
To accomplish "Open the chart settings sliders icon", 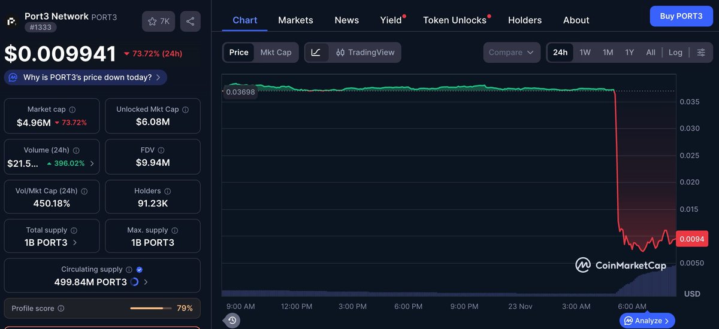I will coord(701,52).
